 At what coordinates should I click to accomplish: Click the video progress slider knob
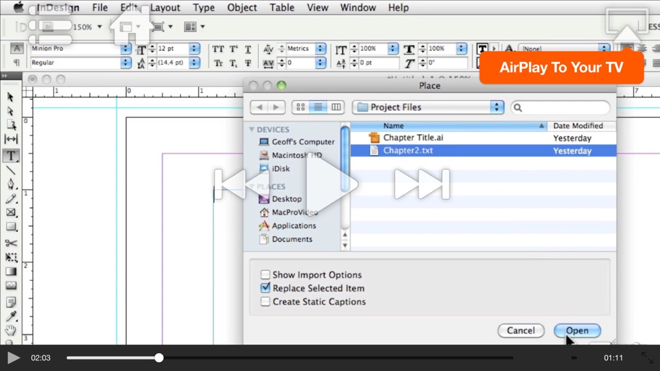coord(159,357)
